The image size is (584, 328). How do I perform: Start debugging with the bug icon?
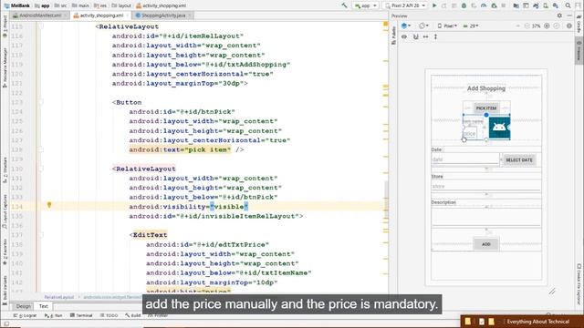pyautogui.click(x=464, y=5)
